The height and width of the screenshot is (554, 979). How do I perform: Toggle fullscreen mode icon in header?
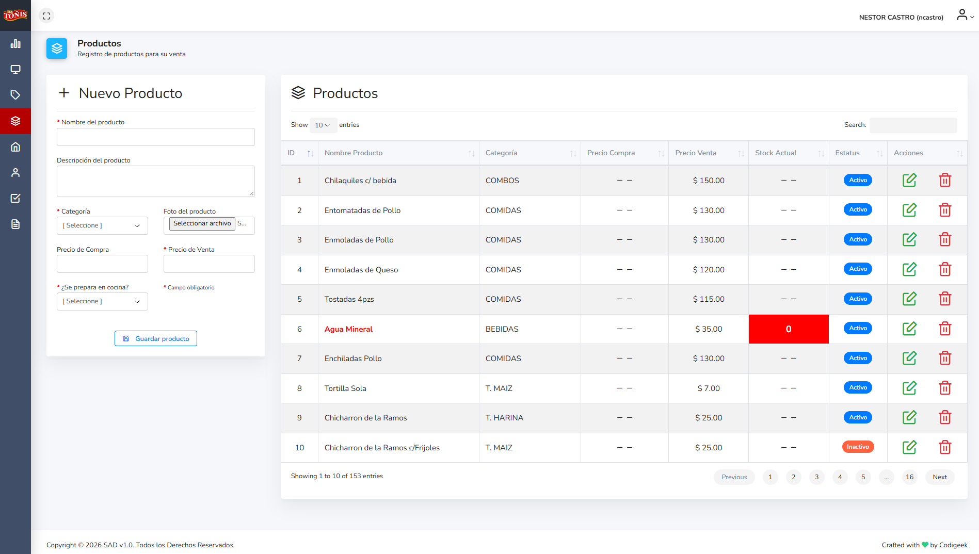coord(46,16)
